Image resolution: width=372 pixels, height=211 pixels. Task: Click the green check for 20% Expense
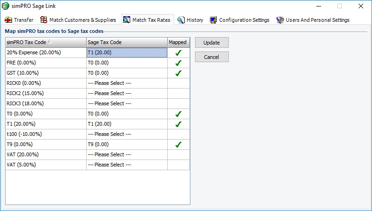(178, 53)
